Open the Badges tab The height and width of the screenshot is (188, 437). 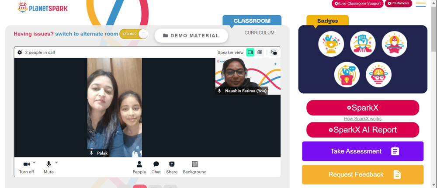pyautogui.click(x=327, y=21)
